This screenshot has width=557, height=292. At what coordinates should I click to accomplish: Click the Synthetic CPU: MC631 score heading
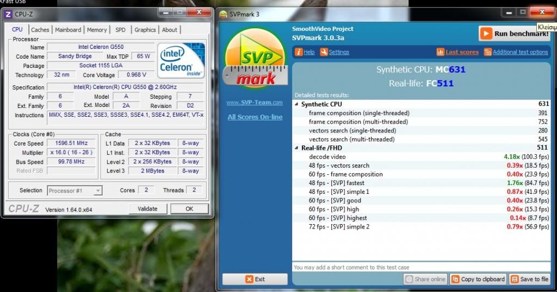[420, 69]
